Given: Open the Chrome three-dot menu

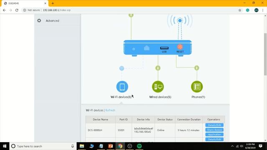Looking at the screenshot, I should 263,10.
